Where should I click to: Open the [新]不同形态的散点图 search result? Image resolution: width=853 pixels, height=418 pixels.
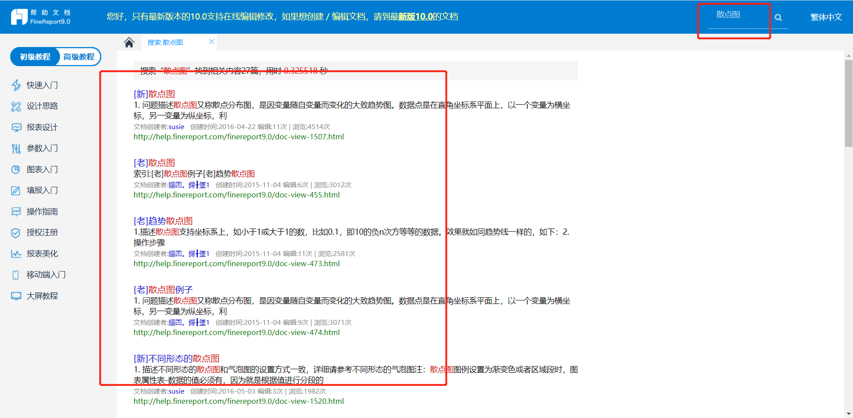(176, 359)
